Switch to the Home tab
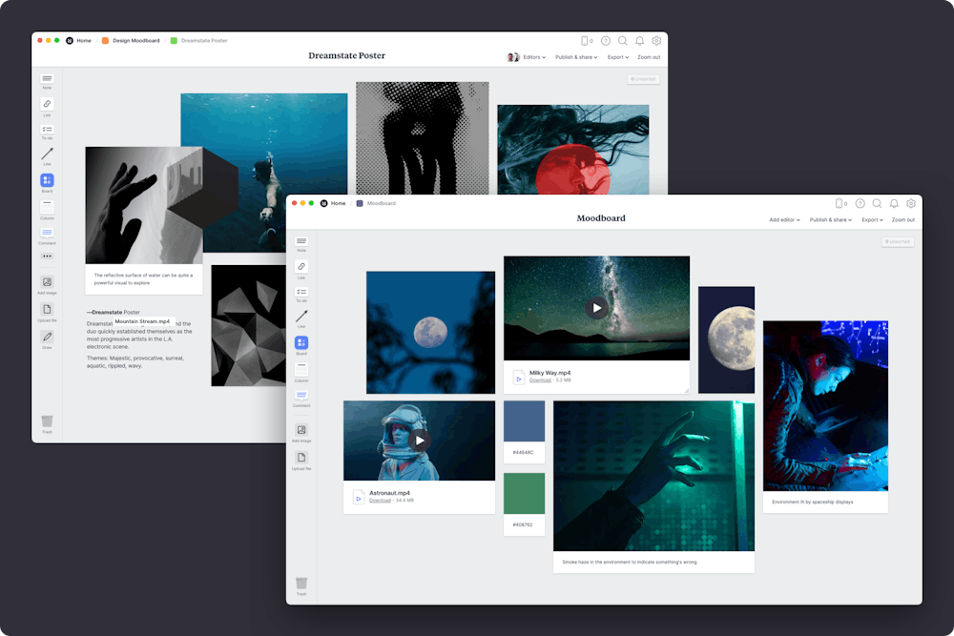 (338, 203)
